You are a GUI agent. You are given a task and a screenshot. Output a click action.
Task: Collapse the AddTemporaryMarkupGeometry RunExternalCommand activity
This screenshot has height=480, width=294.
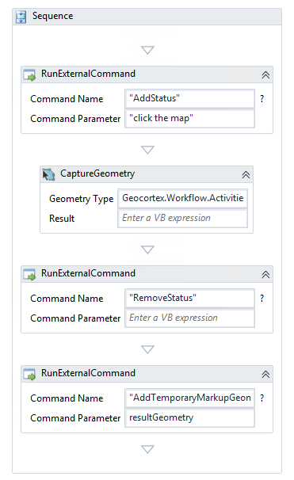(265, 374)
